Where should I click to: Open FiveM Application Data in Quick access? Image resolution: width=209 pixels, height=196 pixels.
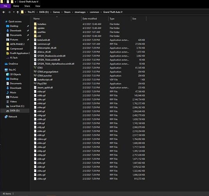coord(17,53)
